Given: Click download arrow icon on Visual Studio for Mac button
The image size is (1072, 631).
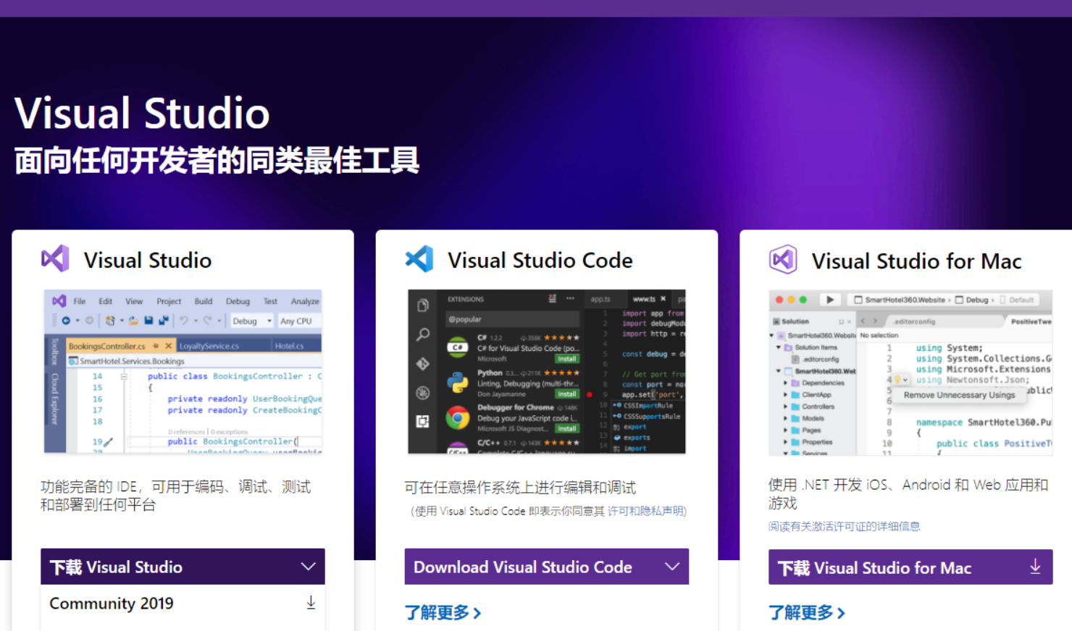Looking at the screenshot, I should [x=1035, y=567].
